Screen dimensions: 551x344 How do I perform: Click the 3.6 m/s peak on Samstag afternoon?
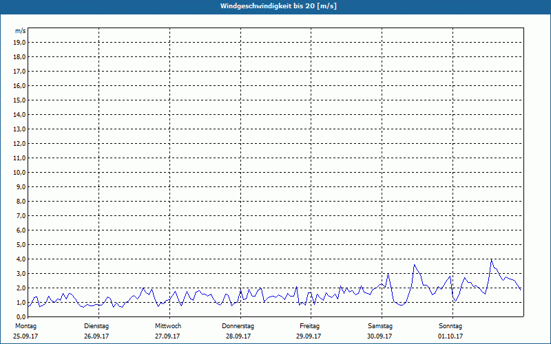click(415, 265)
